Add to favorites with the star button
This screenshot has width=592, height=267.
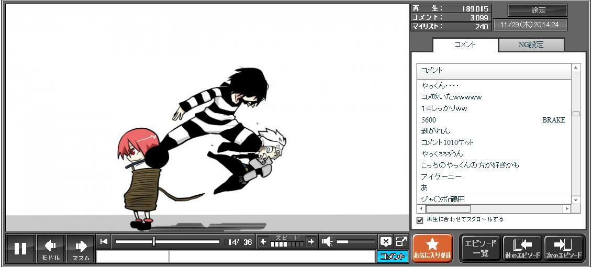(x=432, y=248)
